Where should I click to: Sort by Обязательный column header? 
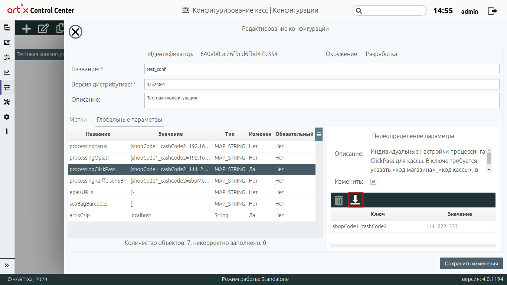[x=294, y=134]
